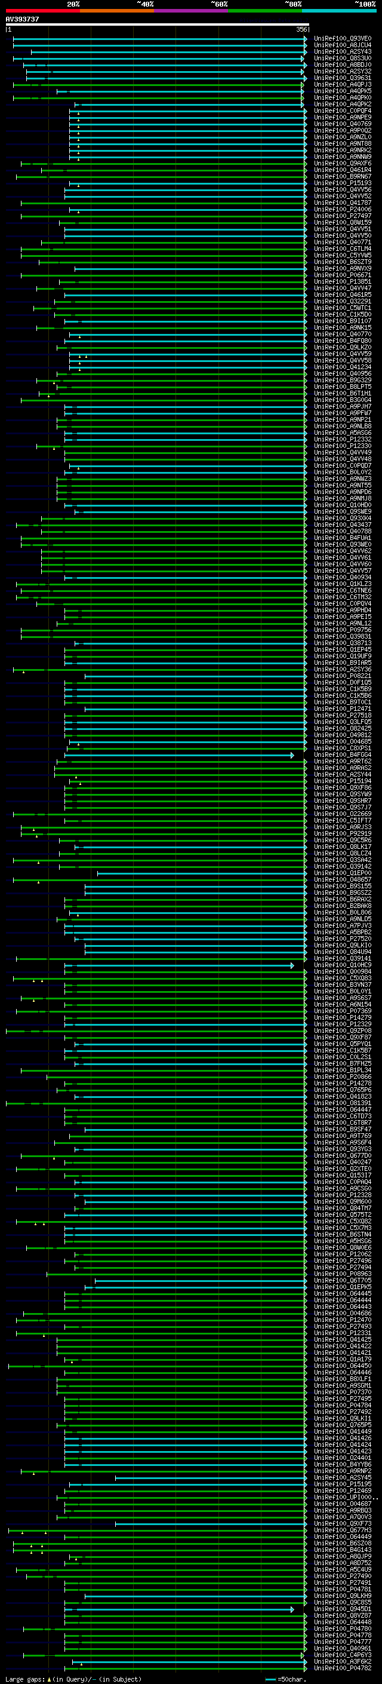Image resolution: width=382 pixels, height=1684 pixels.
Task: Select the UniRef100_A9NT88 label
Action: click(343, 144)
